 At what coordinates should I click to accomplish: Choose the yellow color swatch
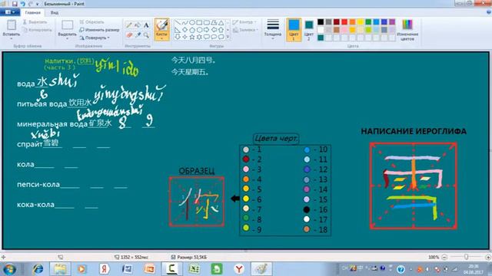click(x=361, y=22)
